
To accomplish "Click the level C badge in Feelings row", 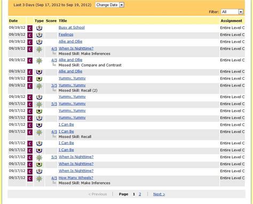I will click(x=30, y=35).
